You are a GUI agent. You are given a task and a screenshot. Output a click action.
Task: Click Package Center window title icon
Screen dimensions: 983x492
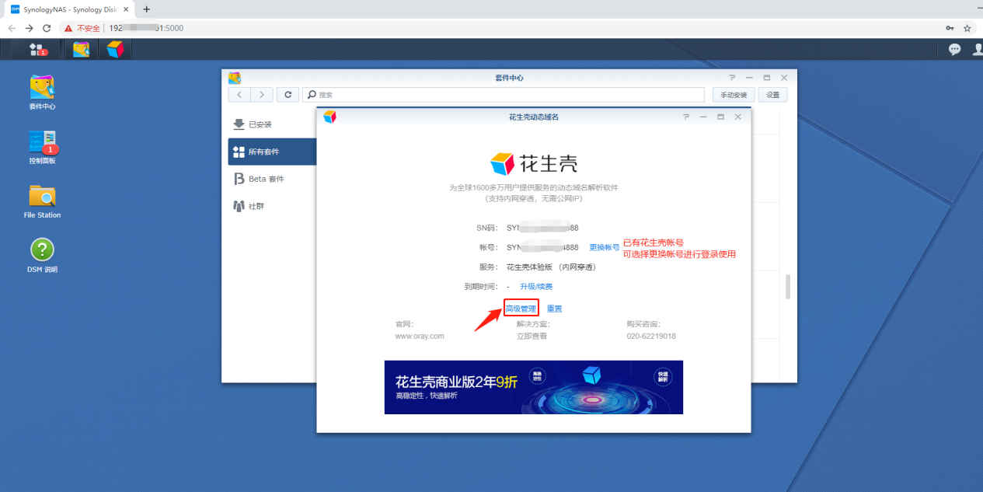[235, 78]
